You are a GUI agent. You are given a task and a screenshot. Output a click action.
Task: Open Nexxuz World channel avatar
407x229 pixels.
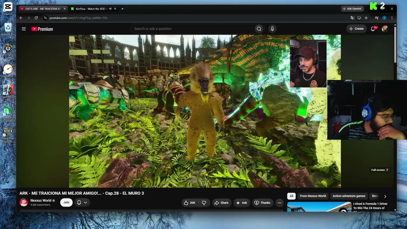tap(24, 202)
